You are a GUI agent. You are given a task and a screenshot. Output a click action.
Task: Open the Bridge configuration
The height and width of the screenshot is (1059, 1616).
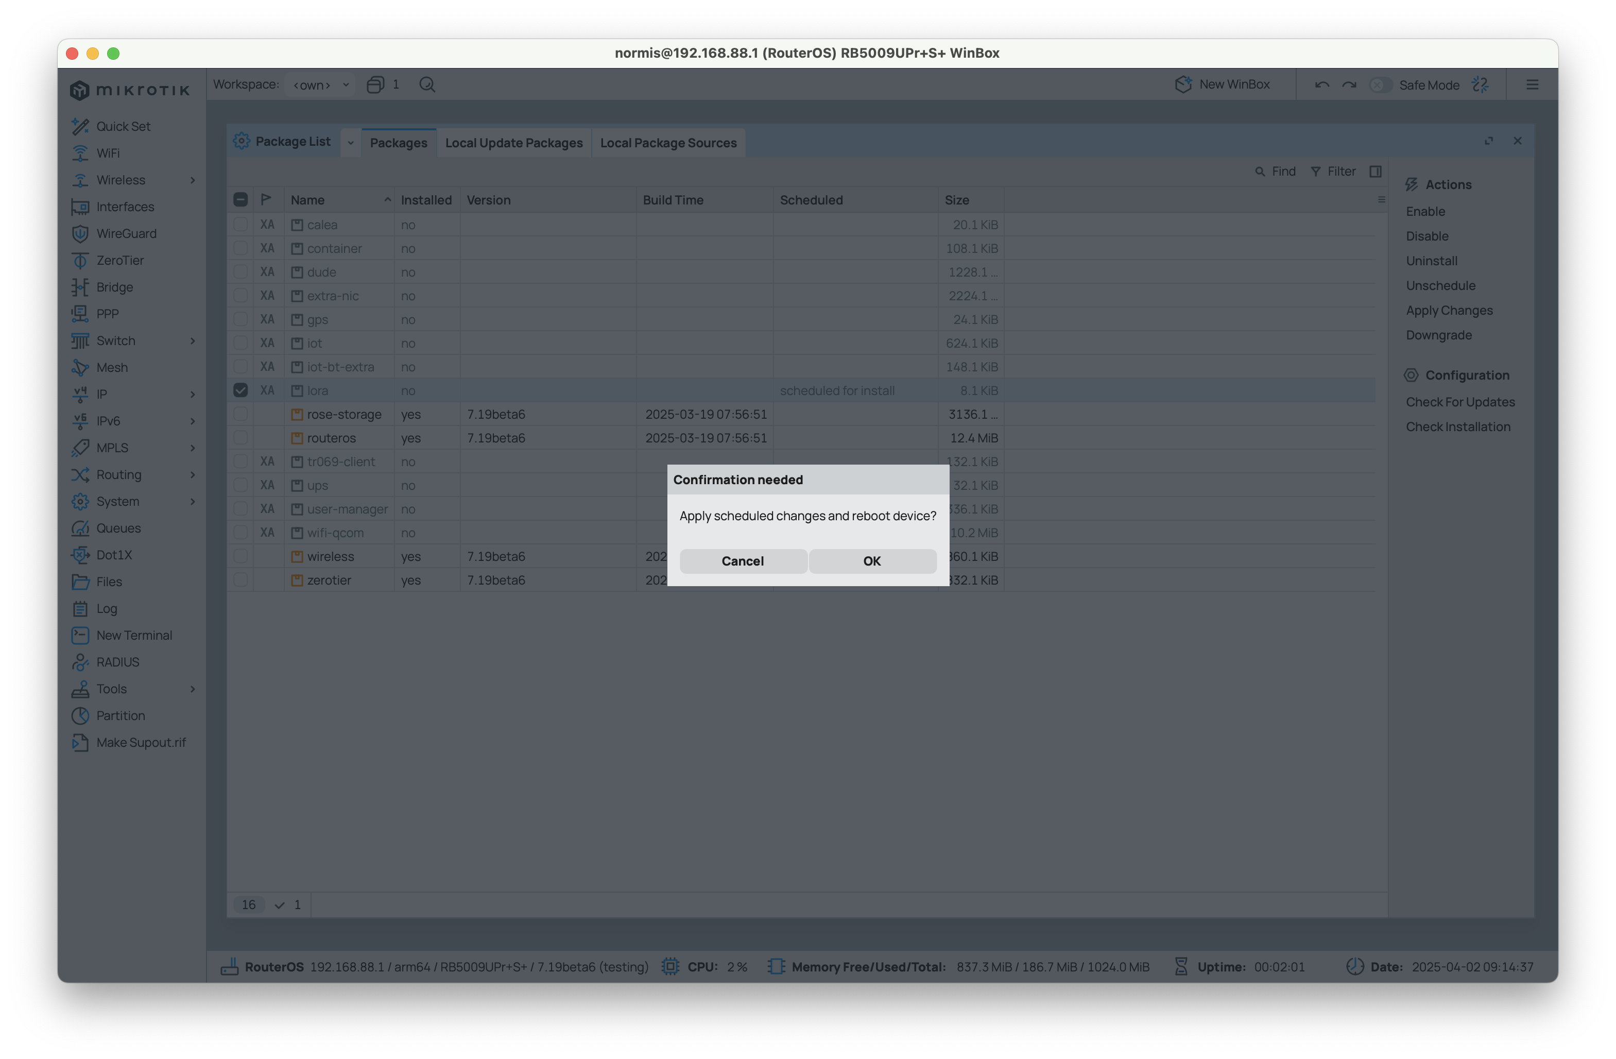(x=114, y=287)
